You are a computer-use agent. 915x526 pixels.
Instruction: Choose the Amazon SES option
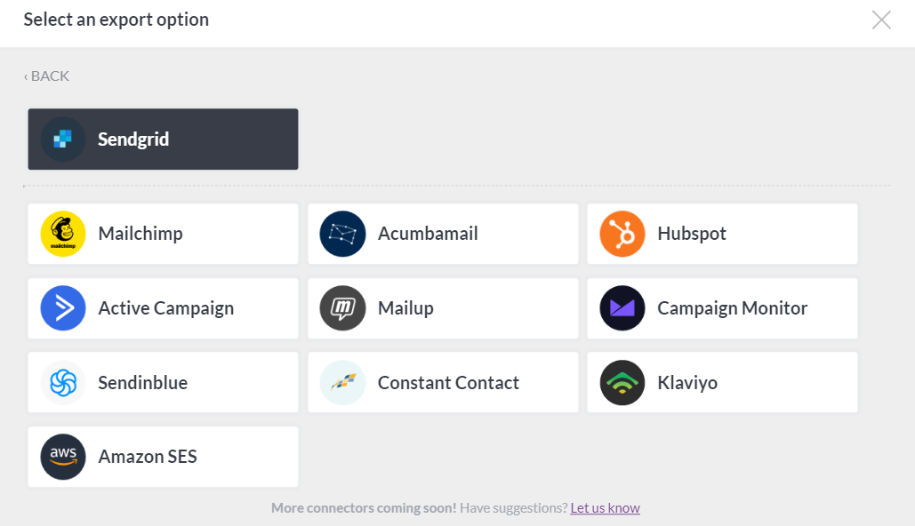tap(163, 457)
